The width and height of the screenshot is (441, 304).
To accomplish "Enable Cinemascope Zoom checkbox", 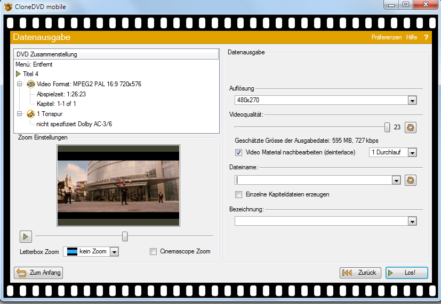I will pos(153,251).
